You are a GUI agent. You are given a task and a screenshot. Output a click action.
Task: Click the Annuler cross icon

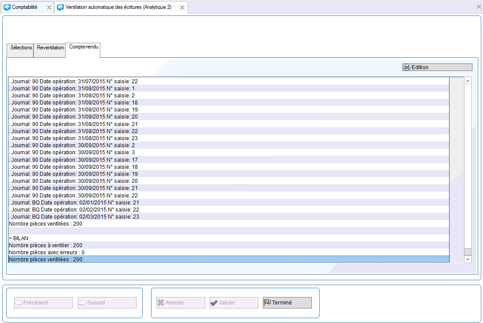click(161, 303)
